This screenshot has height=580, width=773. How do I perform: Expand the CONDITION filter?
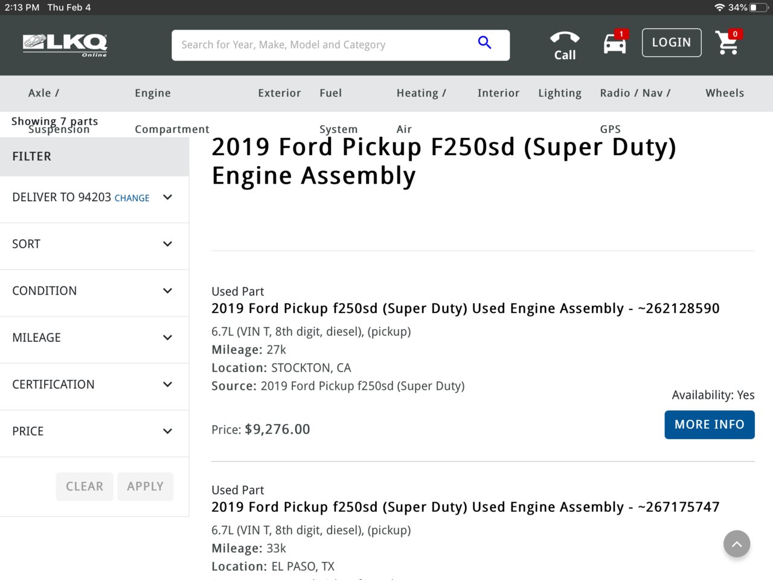94,291
